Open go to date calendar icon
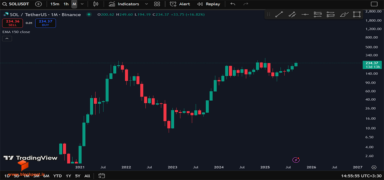The image size is (384, 180). [101, 176]
